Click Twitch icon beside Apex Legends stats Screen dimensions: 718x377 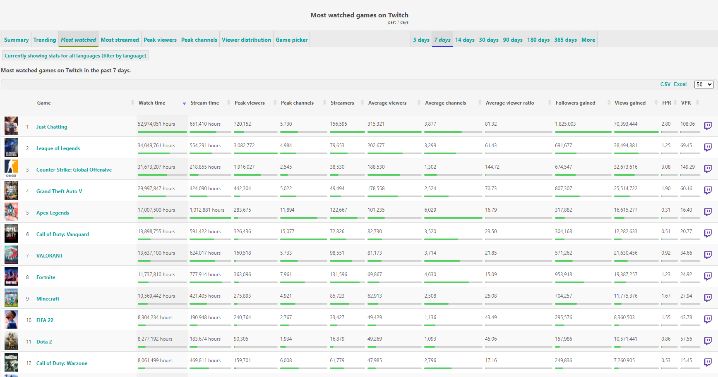pos(708,212)
